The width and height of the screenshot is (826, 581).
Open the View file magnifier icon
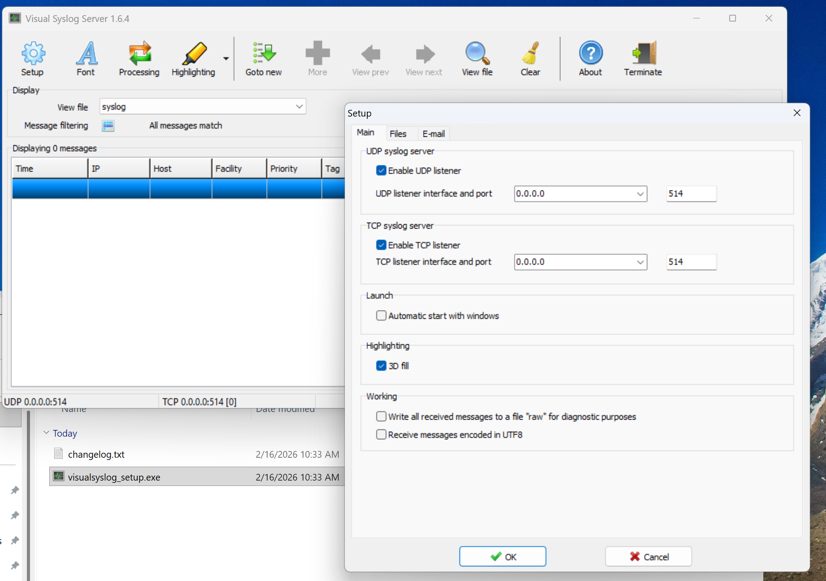pyautogui.click(x=477, y=58)
